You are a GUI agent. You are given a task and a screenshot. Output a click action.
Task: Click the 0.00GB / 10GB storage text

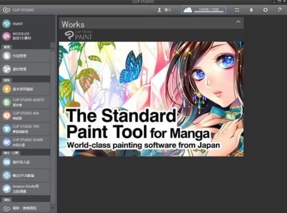(209, 9)
